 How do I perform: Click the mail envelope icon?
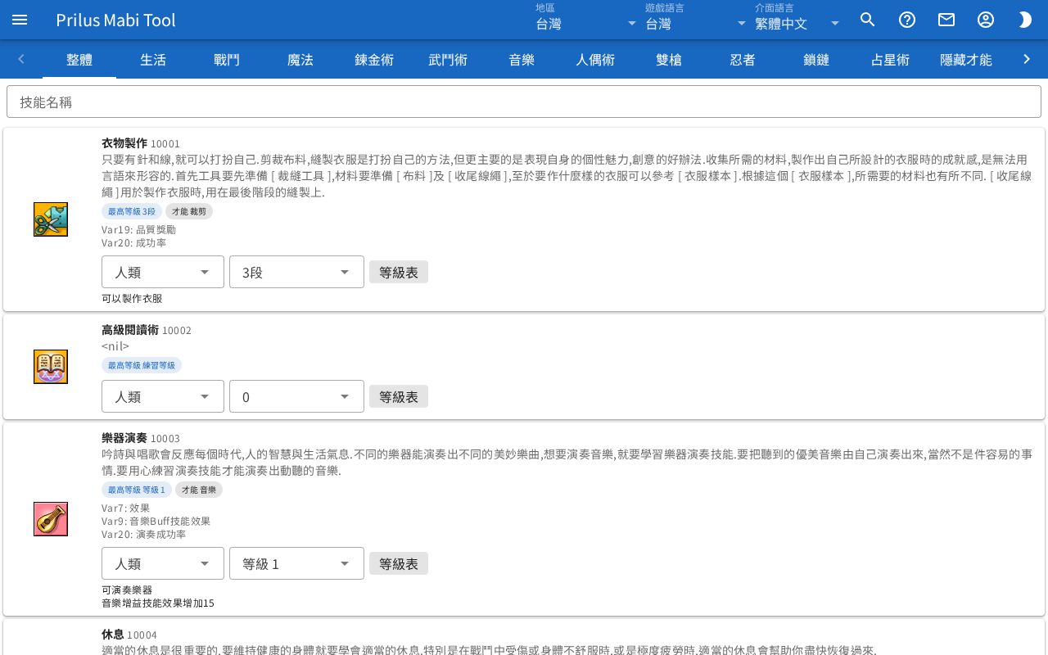pos(946,20)
